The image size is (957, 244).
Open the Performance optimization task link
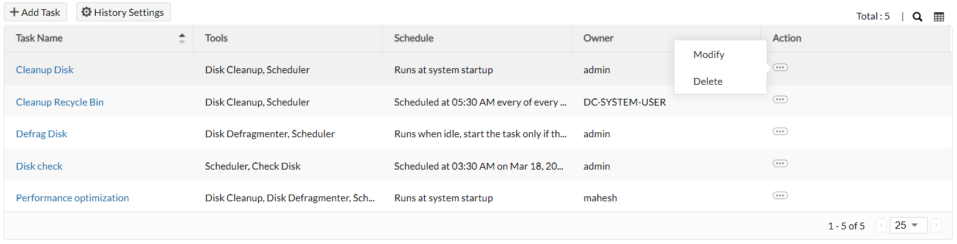click(x=73, y=198)
